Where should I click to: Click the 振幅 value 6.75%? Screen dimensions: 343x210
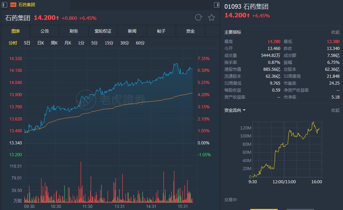pyautogui.click(x=333, y=62)
